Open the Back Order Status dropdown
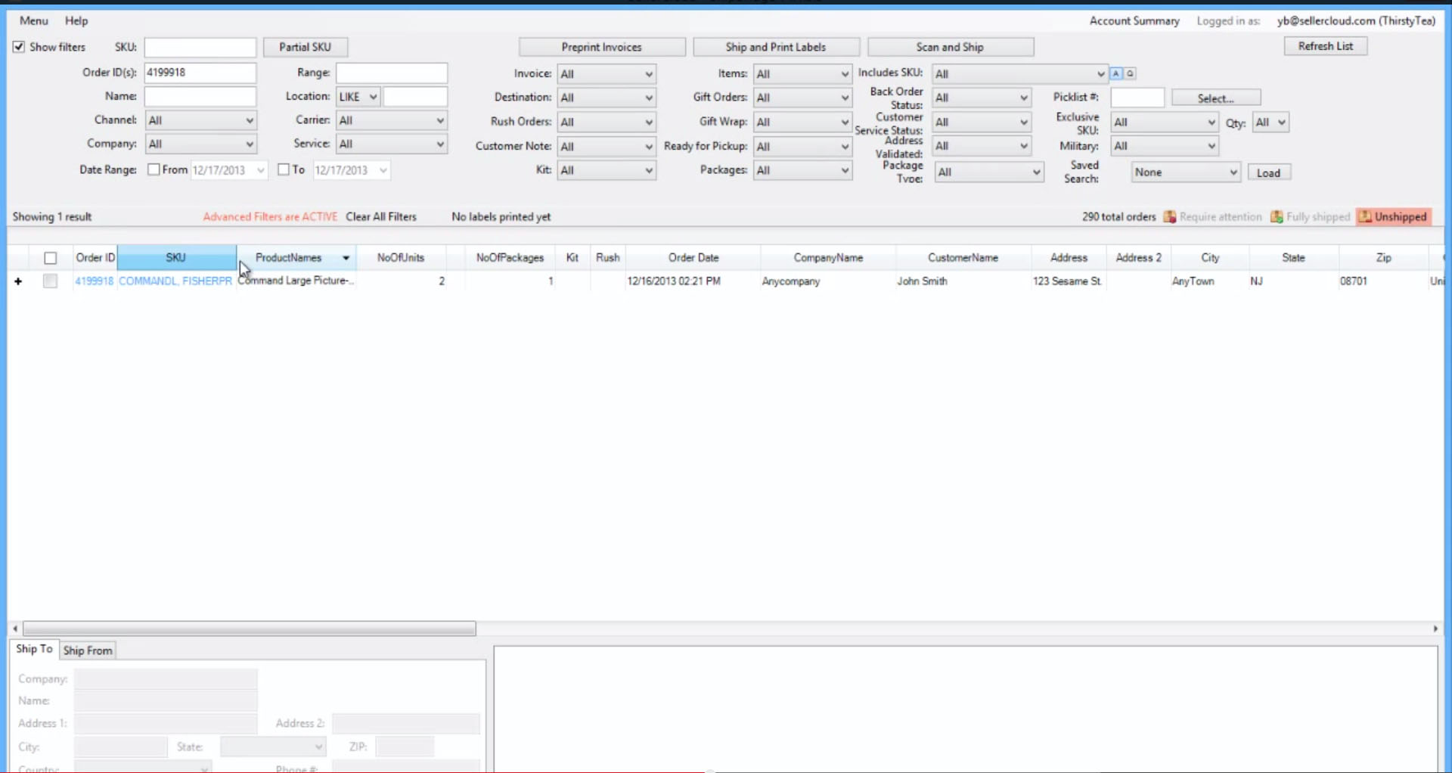Image resolution: width=1452 pixels, height=773 pixels. [x=982, y=98]
